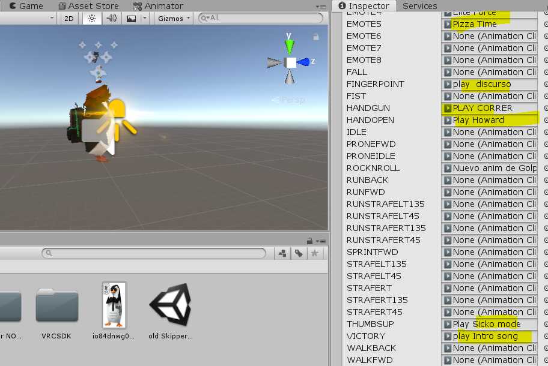The image size is (548, 366).
Task: Click the white cube center of scene gizmo
Action: point(290,61)
